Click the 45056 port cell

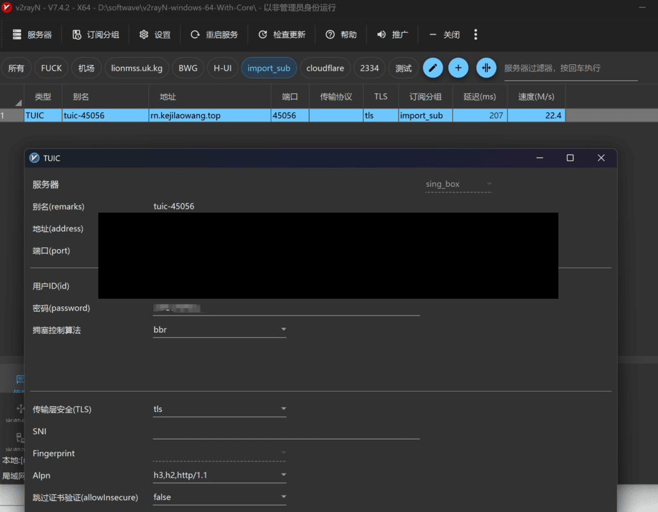coord(290,116)
